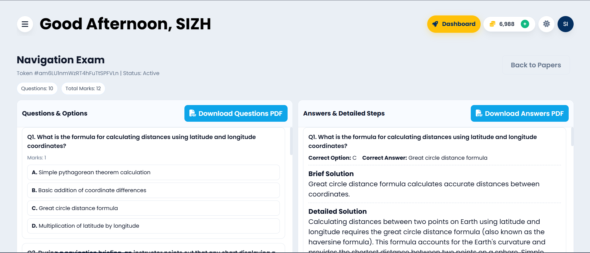This screenshot has height=253, width=590.
Task: Click the gold coins icon
Action: pyautogui.click(x=492, y=24)
